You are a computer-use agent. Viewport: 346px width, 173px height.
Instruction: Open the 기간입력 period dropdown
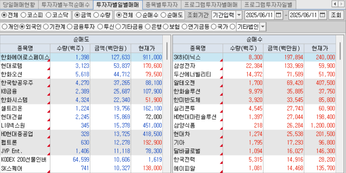pos(239,15)
